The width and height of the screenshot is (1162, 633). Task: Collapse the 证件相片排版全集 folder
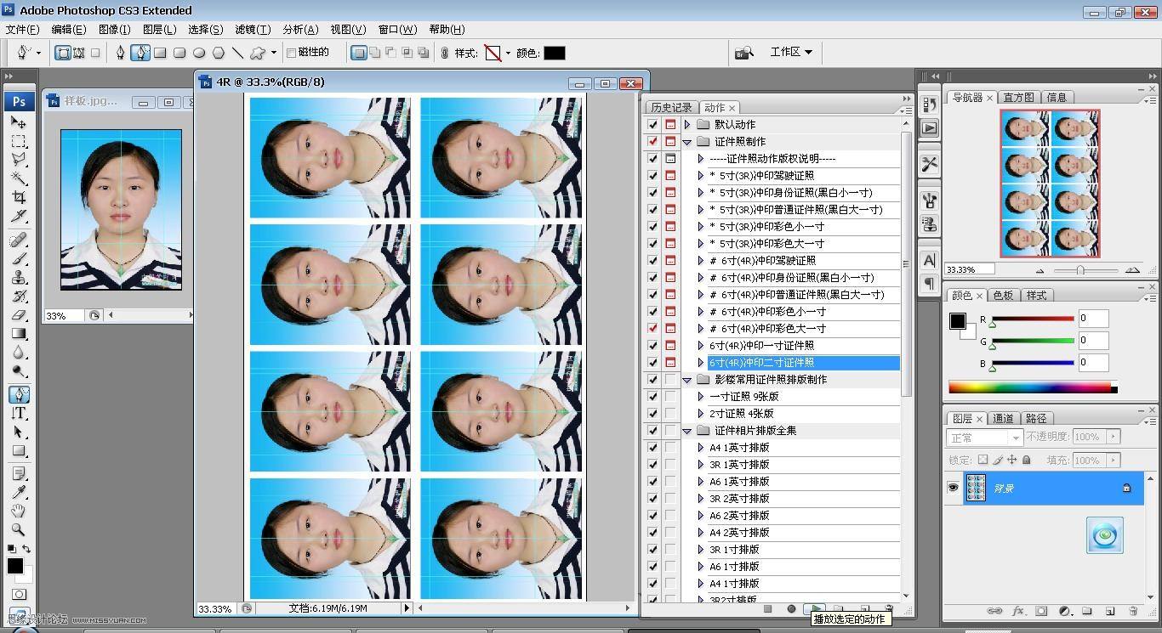(687, 431)
